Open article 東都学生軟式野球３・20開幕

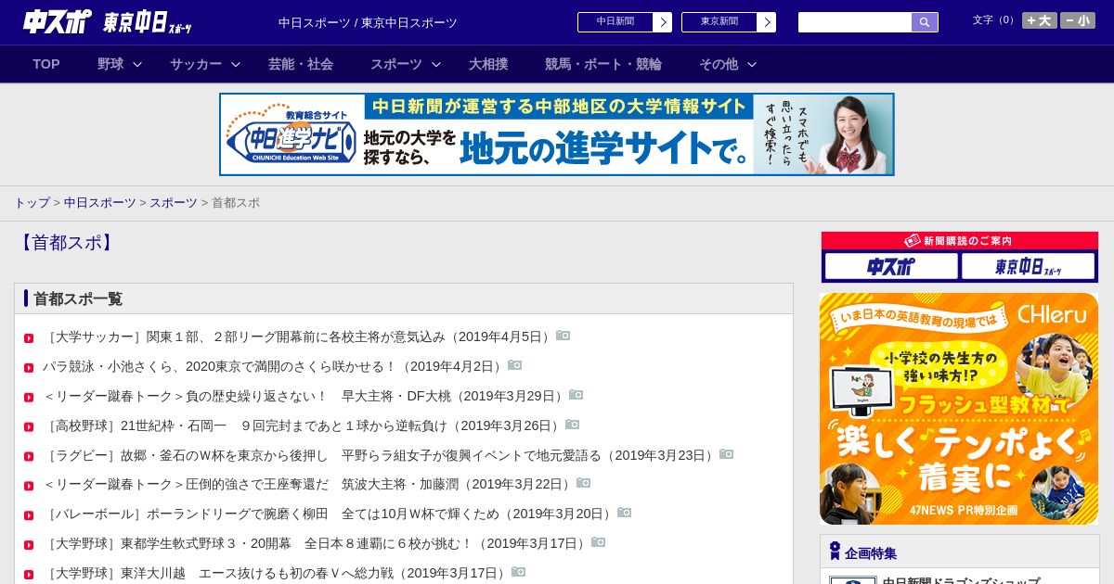pos(317,543)
